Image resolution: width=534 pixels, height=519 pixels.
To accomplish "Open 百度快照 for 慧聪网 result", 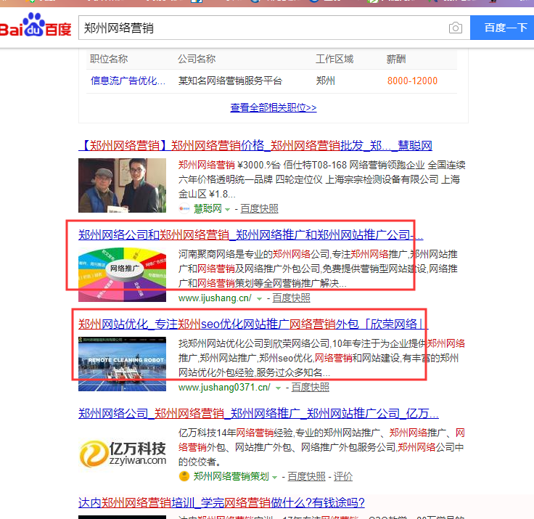I will 259,208.
